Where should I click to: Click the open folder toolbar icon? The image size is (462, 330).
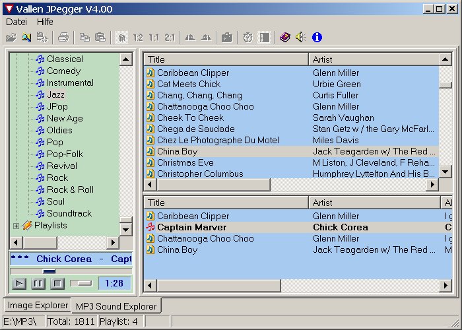tap(11, 38)
